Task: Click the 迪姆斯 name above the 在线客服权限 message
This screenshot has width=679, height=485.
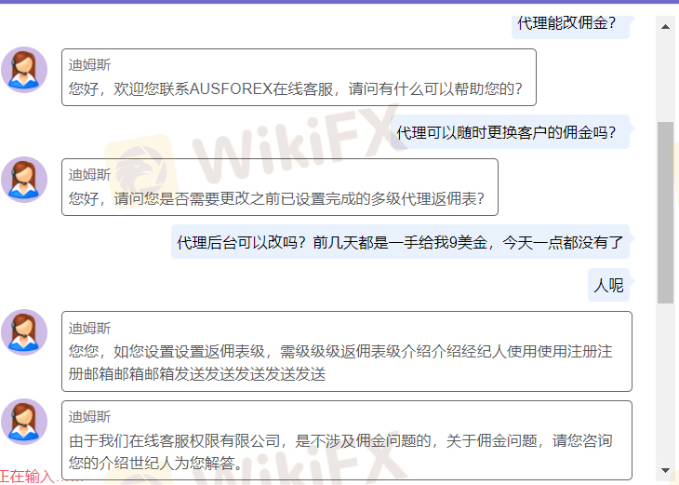Action: [x=89, y=417]
